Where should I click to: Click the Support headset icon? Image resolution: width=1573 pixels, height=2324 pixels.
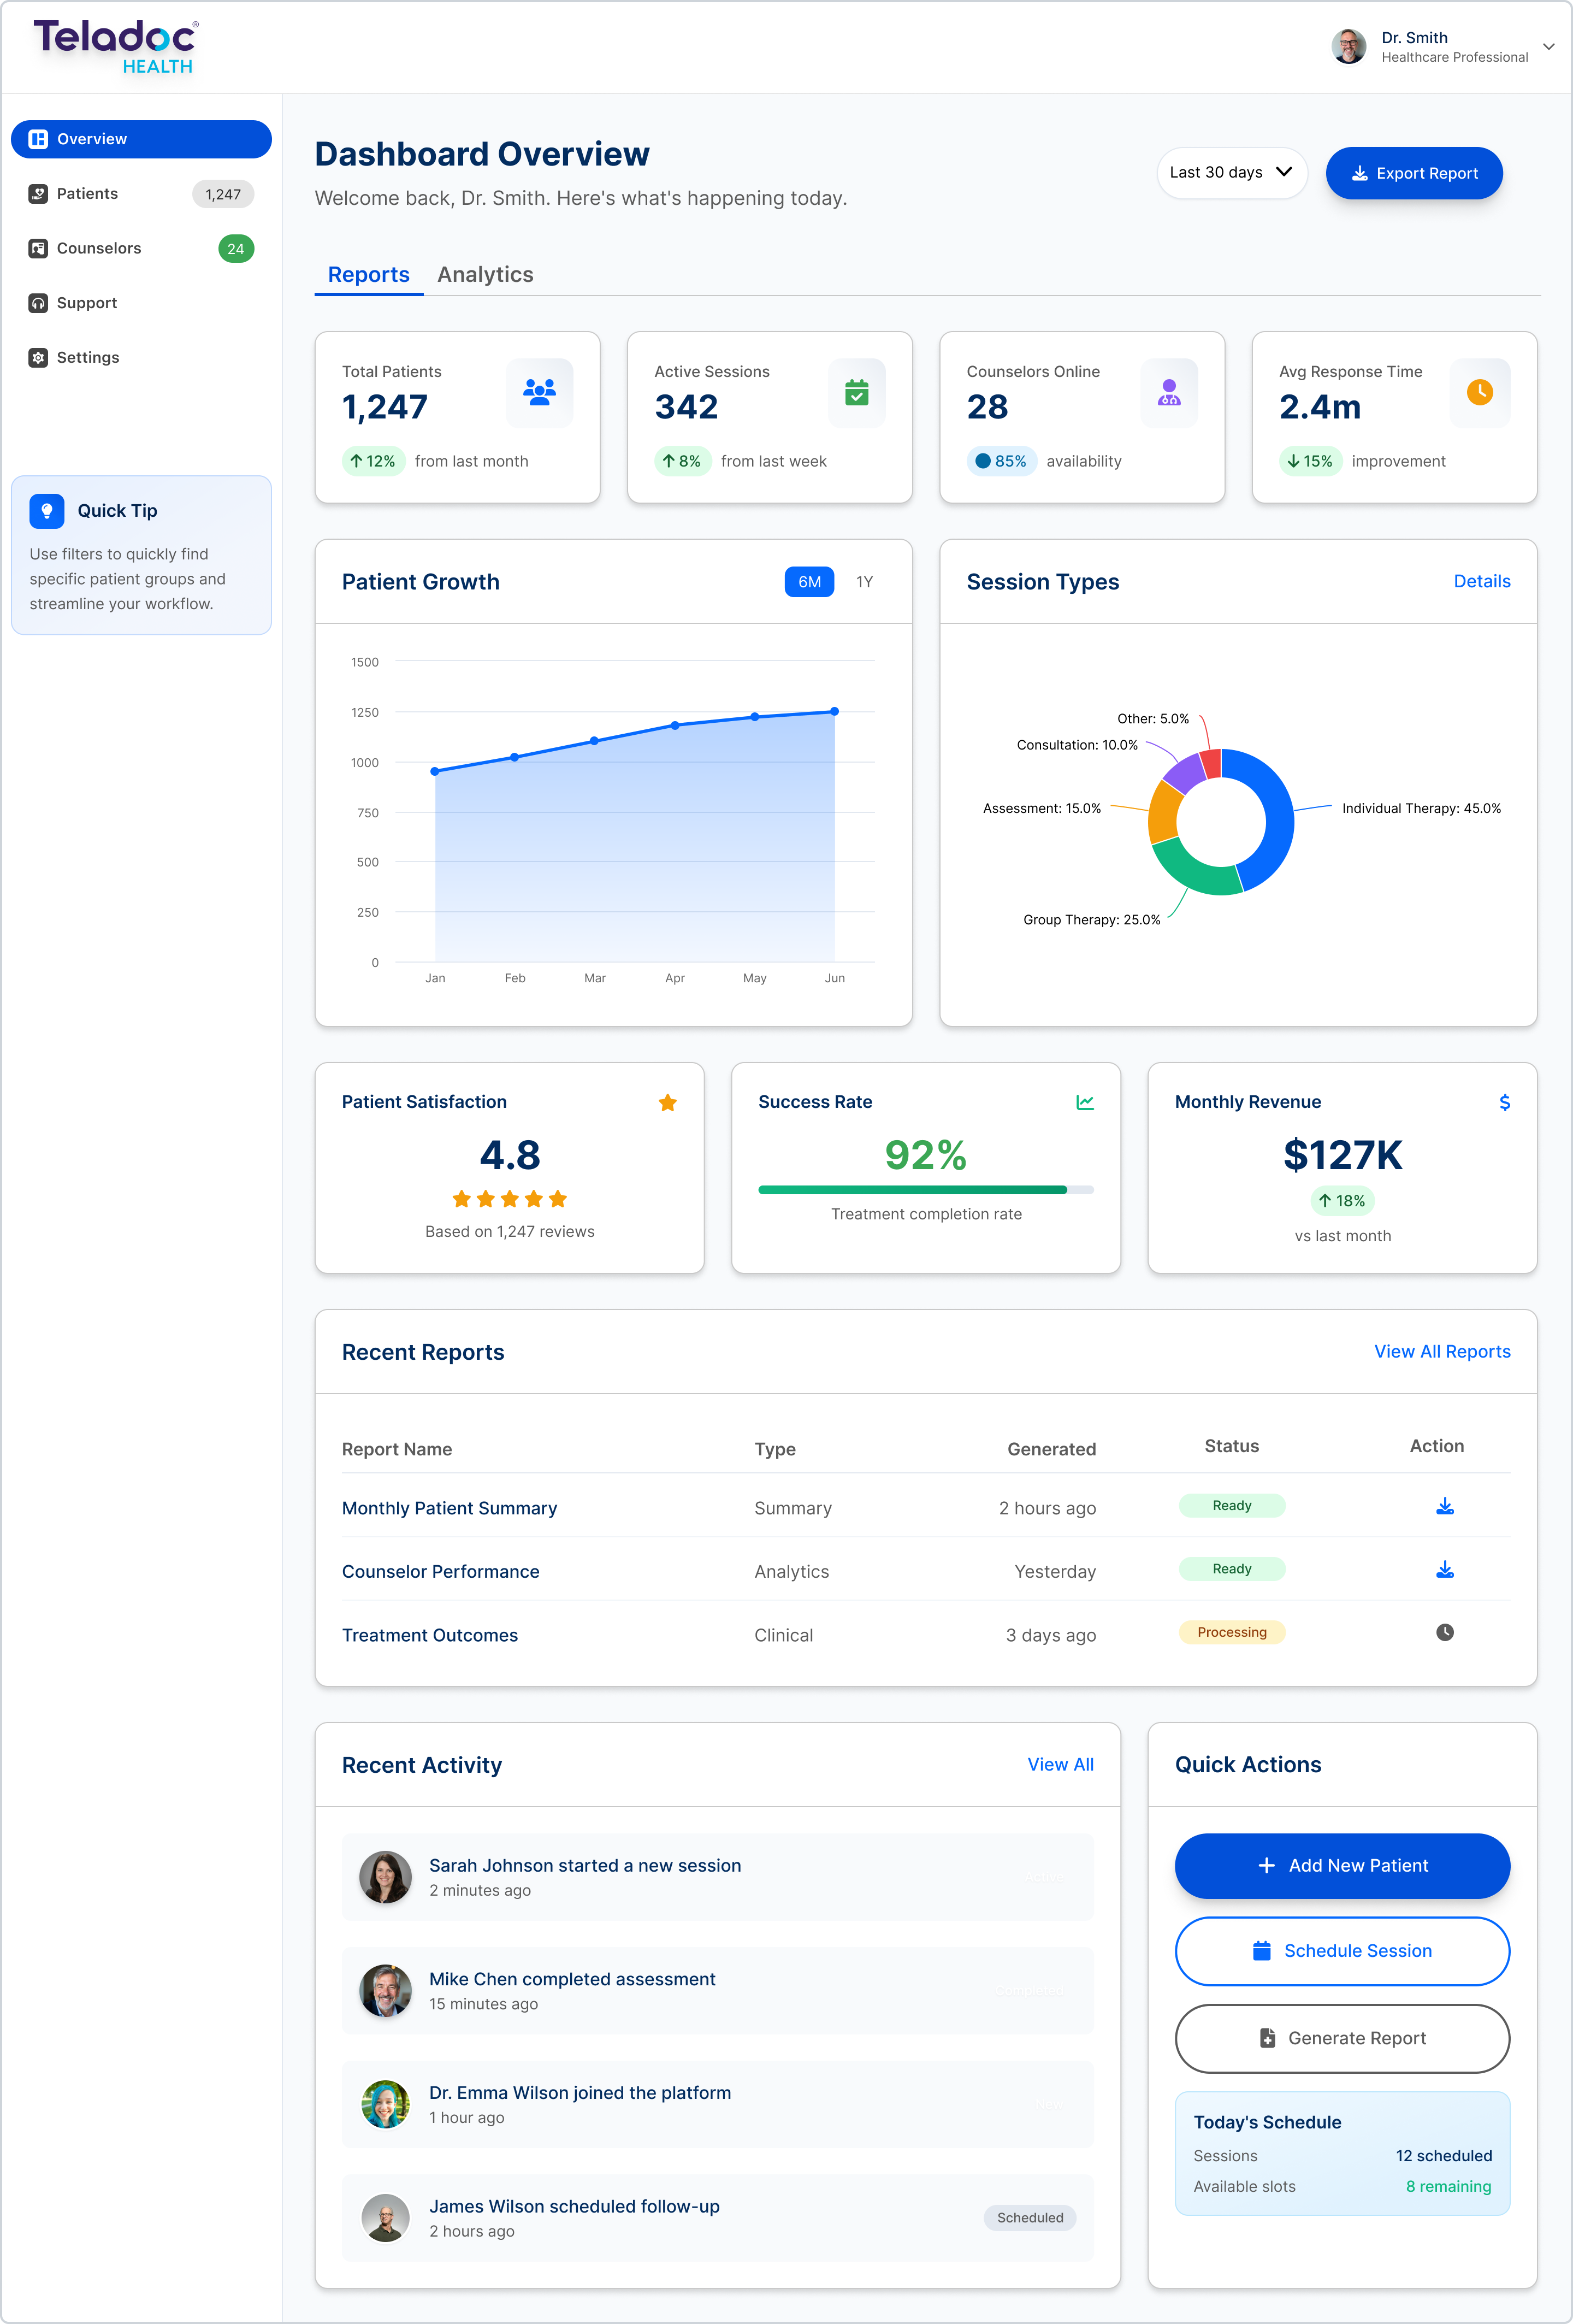37,302
